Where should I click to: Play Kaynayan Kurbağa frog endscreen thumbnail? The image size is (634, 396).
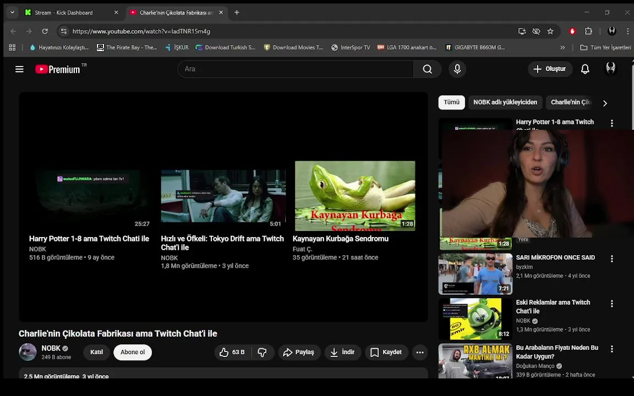pyautogui.click(x=355, y=196)
